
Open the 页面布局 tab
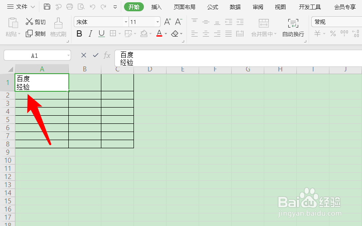coord(185,7)
